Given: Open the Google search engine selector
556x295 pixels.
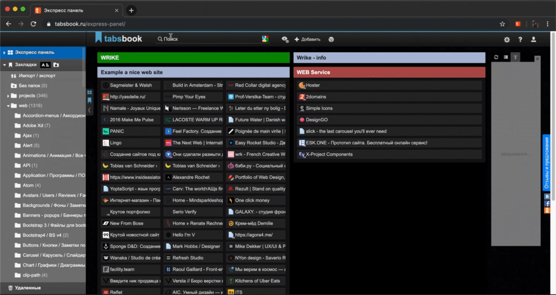Looking at the screenshot, I should pyautogui.click(x=265, y=39).
